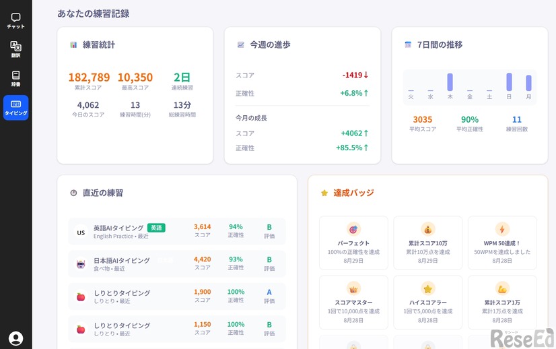Viewport: 556px width, 349px height.
Task: Select the 日 bar in 7-day chart
Action: (x=509, y=82)
